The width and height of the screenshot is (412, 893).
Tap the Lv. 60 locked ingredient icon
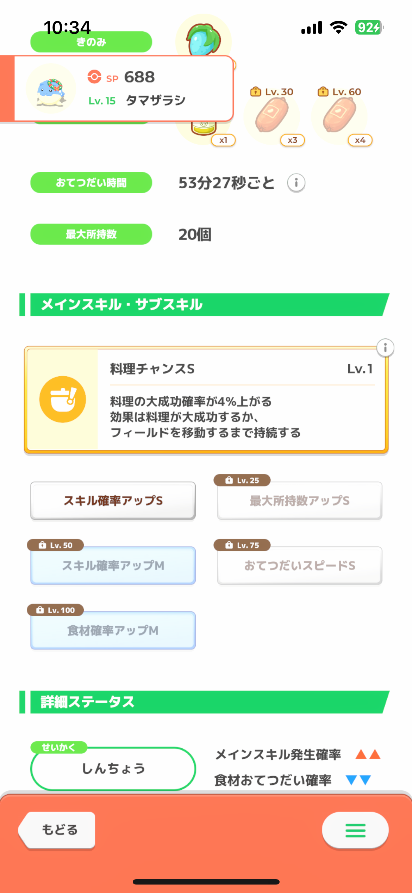coord(339,115)
